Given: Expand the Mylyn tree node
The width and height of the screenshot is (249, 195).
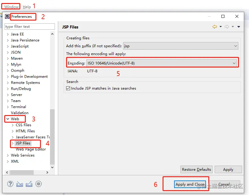Looking at the screenshot, I should pyautogui.click(x=8, y=64).
